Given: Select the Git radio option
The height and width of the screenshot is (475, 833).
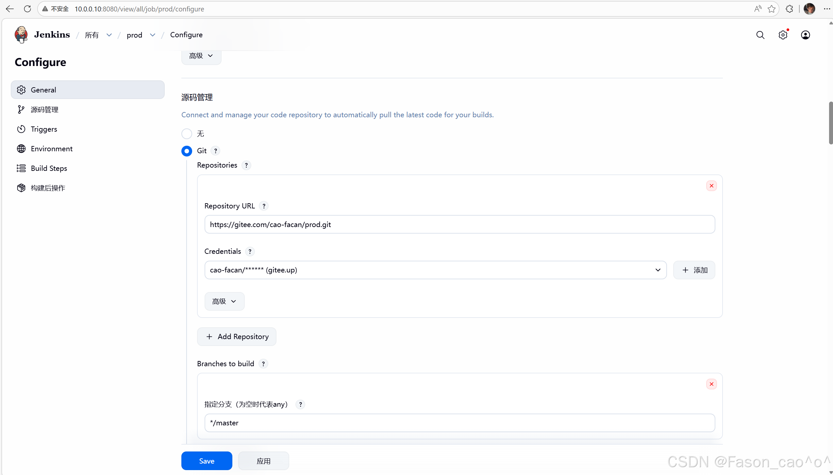Looking at the screenshot, I should pos(187,151).
